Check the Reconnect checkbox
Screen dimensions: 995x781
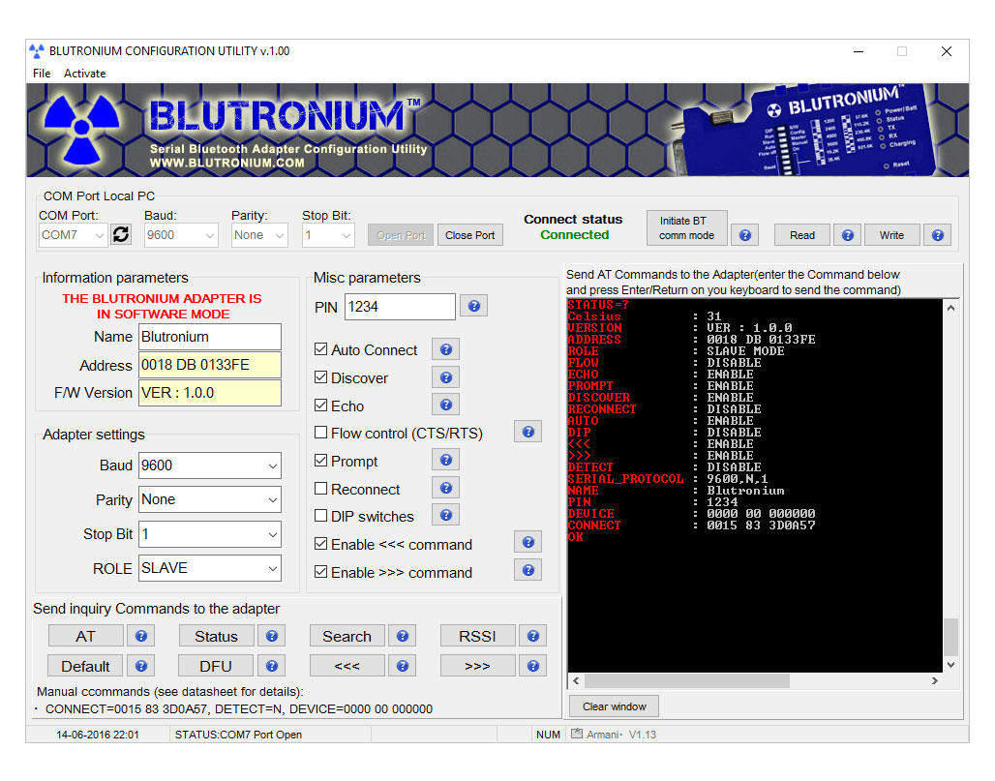(321, 489)
